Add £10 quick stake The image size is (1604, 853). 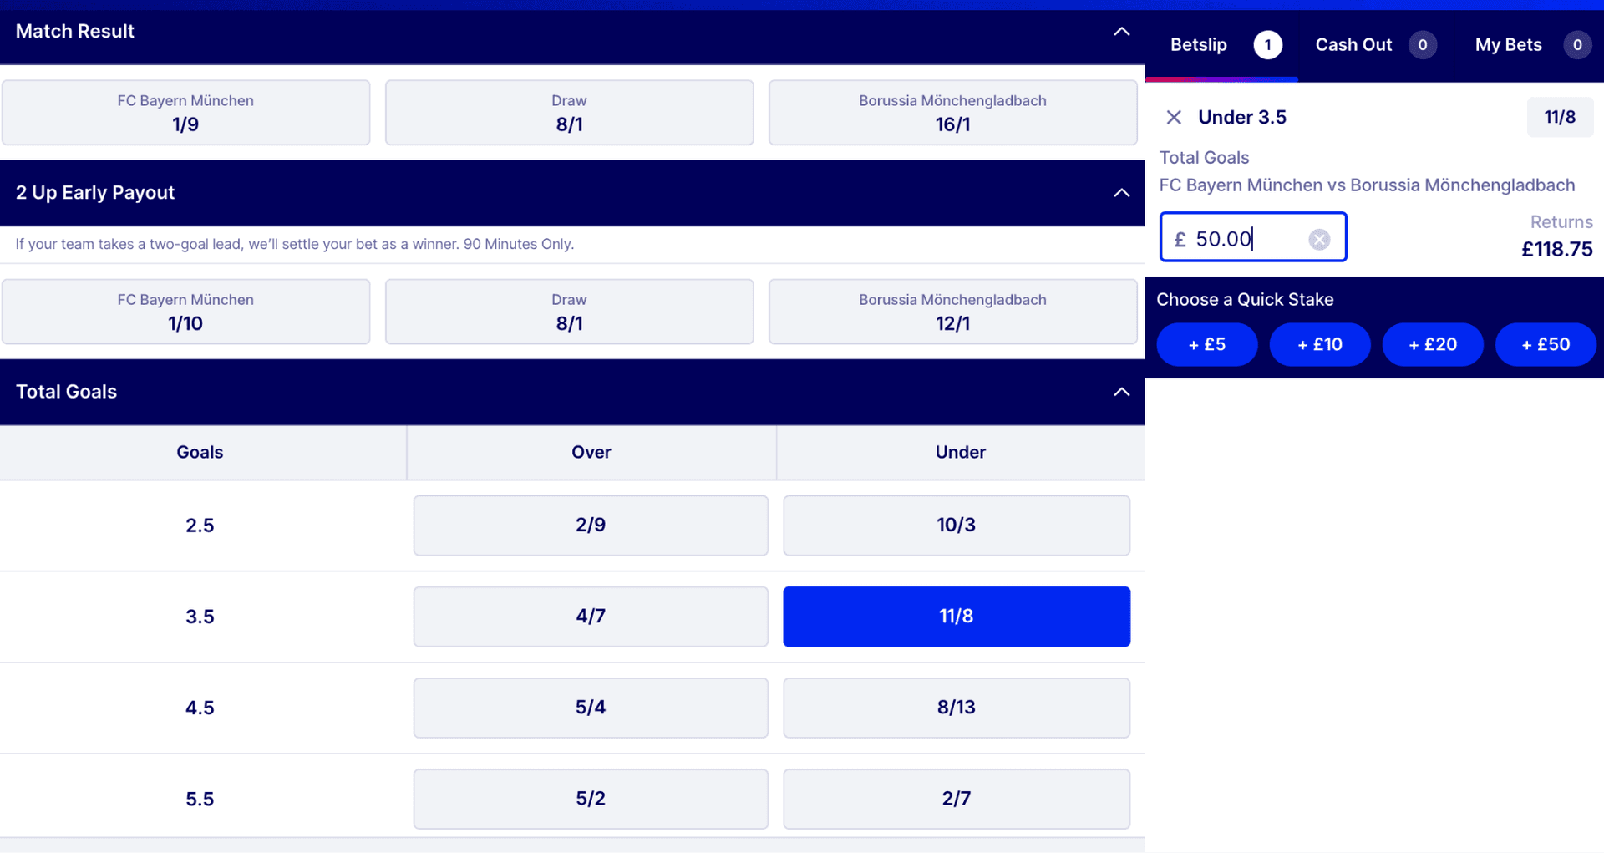(1319, 344)
